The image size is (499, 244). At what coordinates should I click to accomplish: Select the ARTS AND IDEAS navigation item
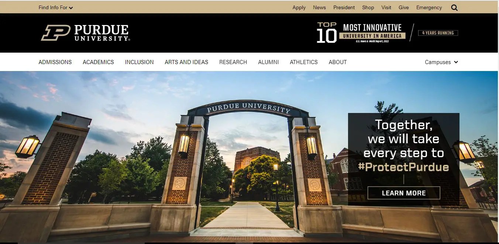(186, 62)
